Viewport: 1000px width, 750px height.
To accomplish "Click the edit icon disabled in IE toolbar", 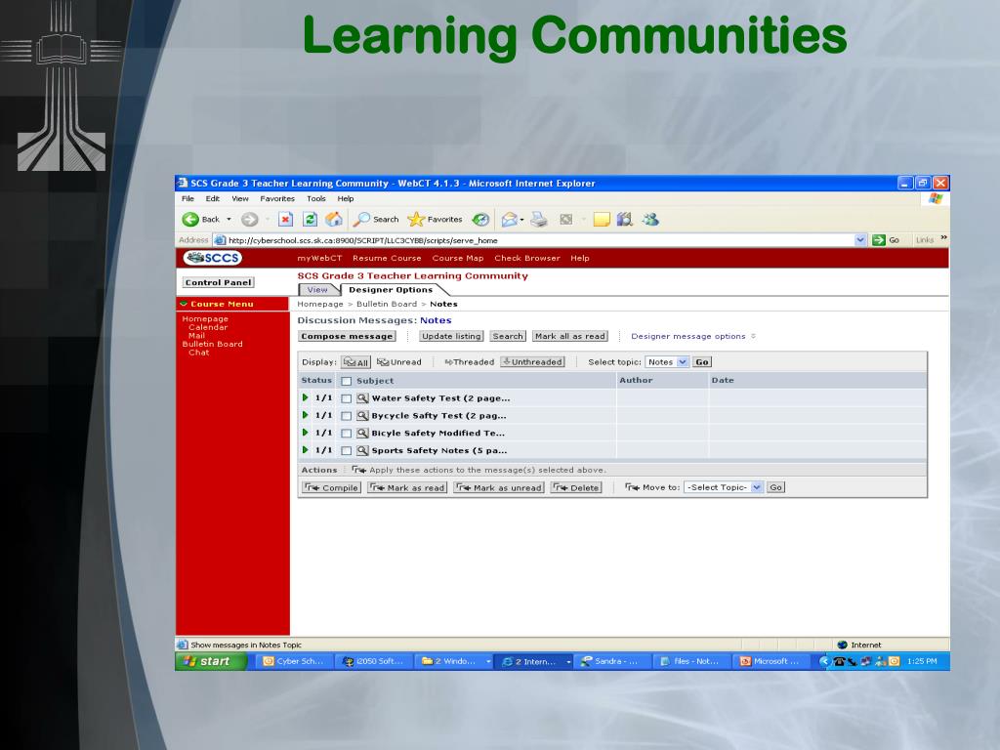I will tap(565, 220).
